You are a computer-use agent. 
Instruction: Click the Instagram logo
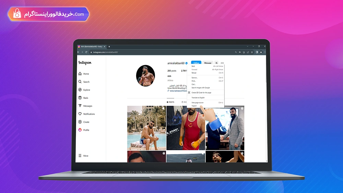(x=85, y=63)
